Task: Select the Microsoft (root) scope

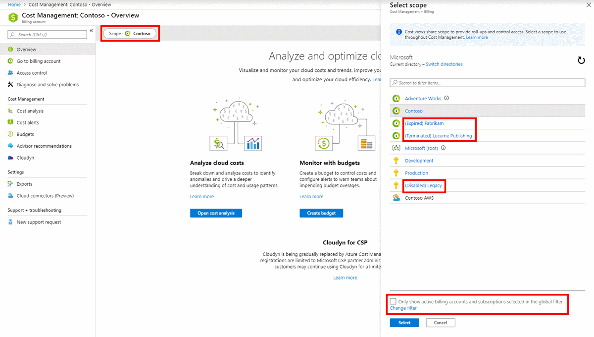Action: coord(421,148)
